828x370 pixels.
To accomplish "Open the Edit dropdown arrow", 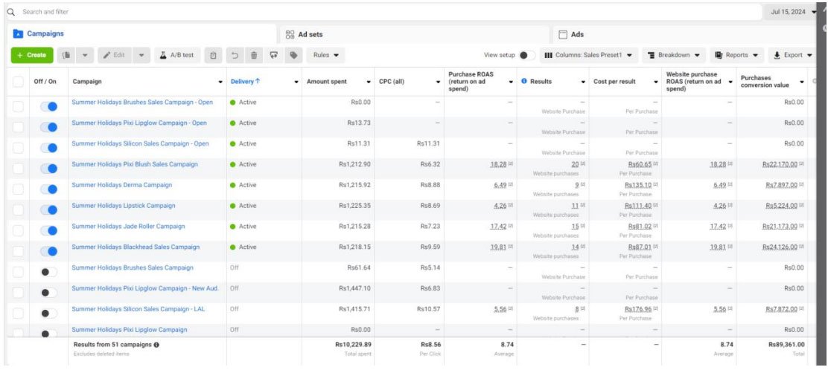I will 141,55.
